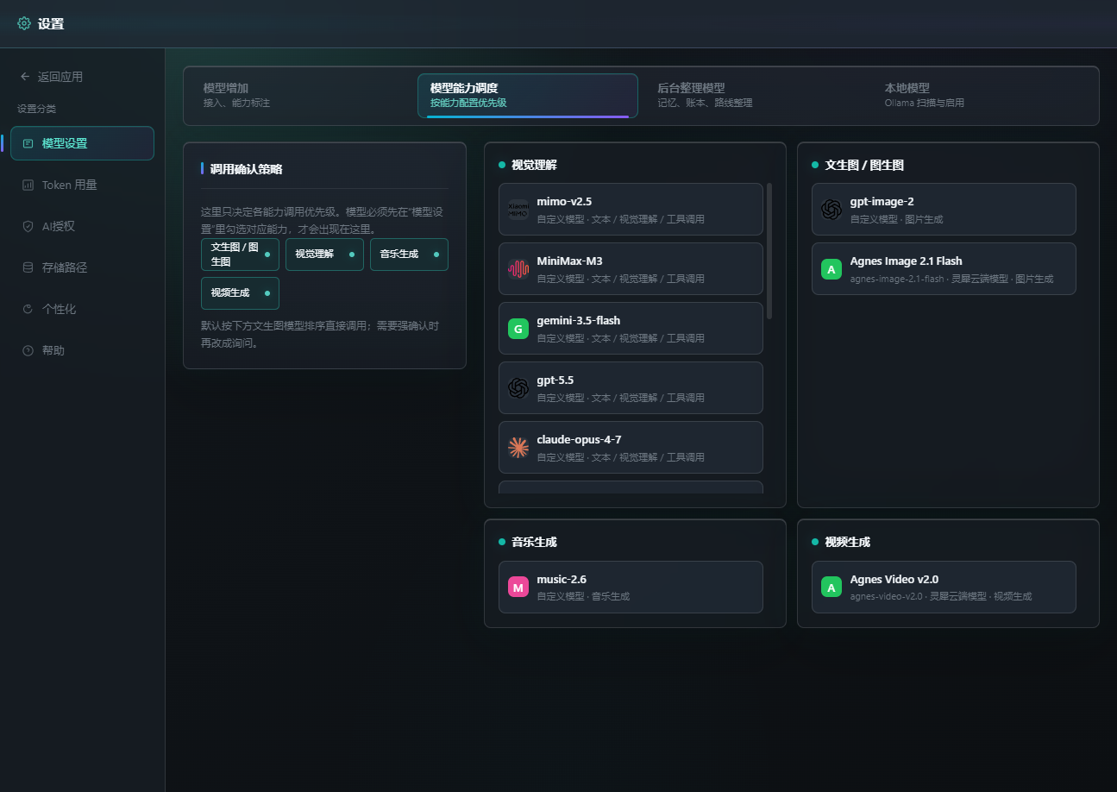Click the 帮助 question mark icon
The image size is (1117, 792).
point(28,350)
